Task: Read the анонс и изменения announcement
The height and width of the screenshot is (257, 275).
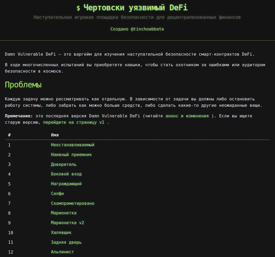Action: pyautogui.click(x=187, y=116)
